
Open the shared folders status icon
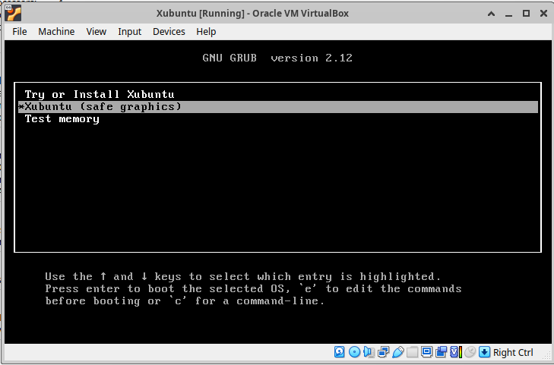click(412, 352)
